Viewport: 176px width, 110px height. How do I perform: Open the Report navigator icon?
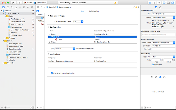tap(32, 7)
